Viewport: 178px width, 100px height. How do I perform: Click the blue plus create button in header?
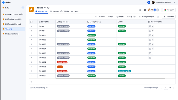[149, 2]
